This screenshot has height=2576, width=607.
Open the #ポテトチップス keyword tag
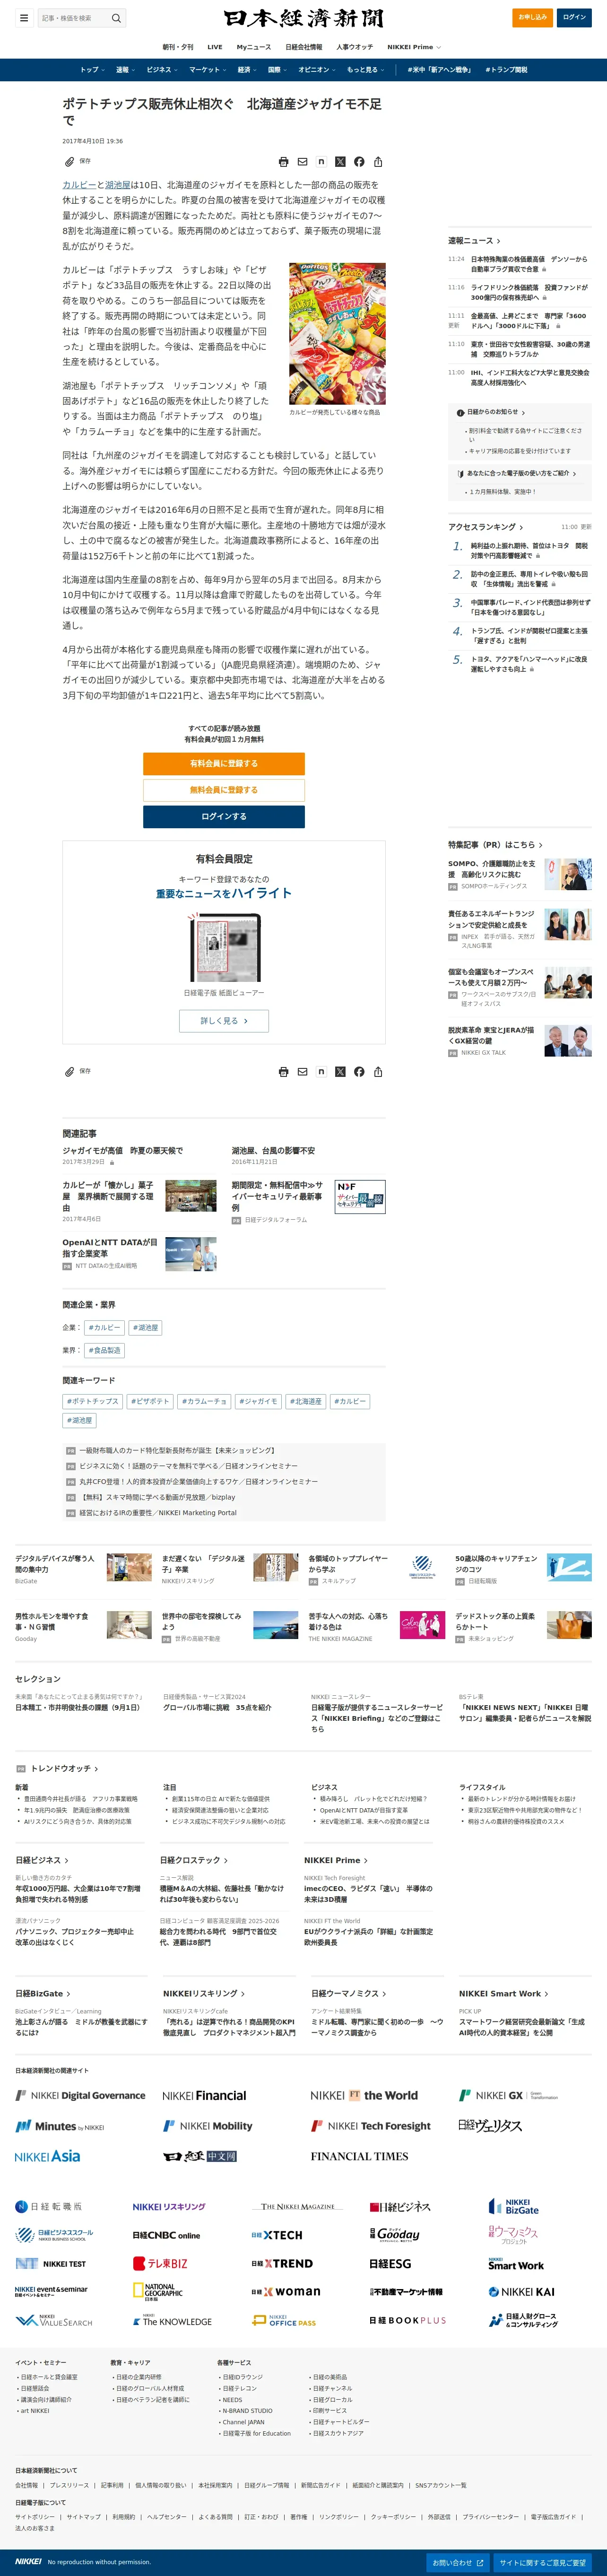[92, 1401]
